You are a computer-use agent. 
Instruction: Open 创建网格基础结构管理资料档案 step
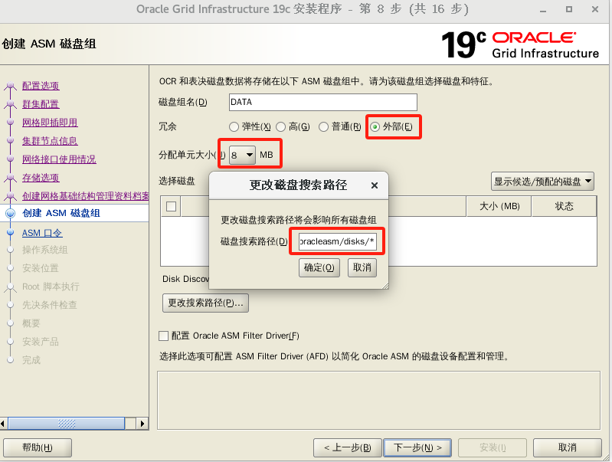[86, 196]
